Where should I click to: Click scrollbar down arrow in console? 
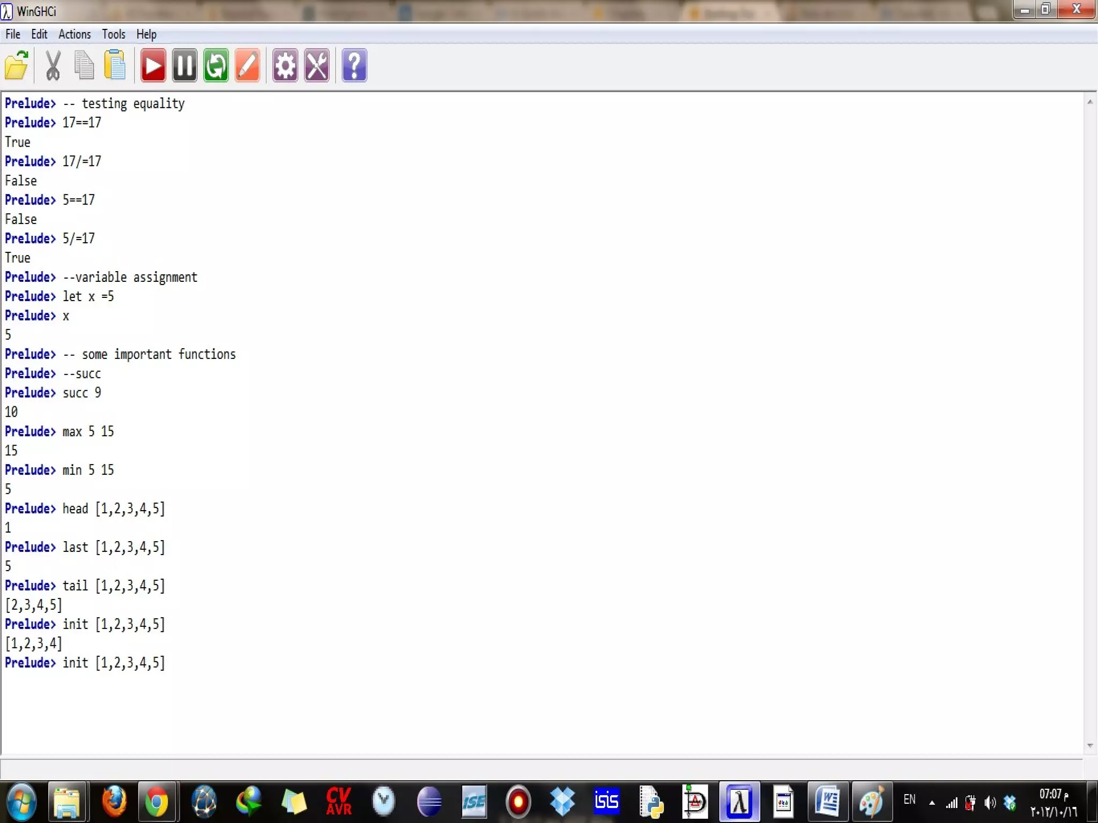pos(1090,745)
